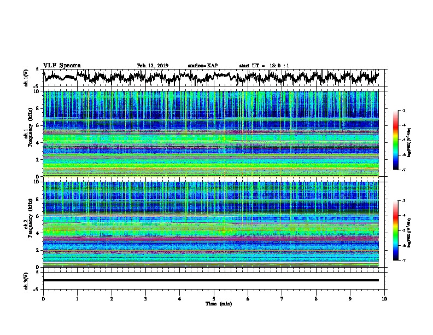The height and width of the screenshot is (335, 433).
Task: Click the ch.2 colorbar log(PSD) unit label
Action: coord(409,233)
